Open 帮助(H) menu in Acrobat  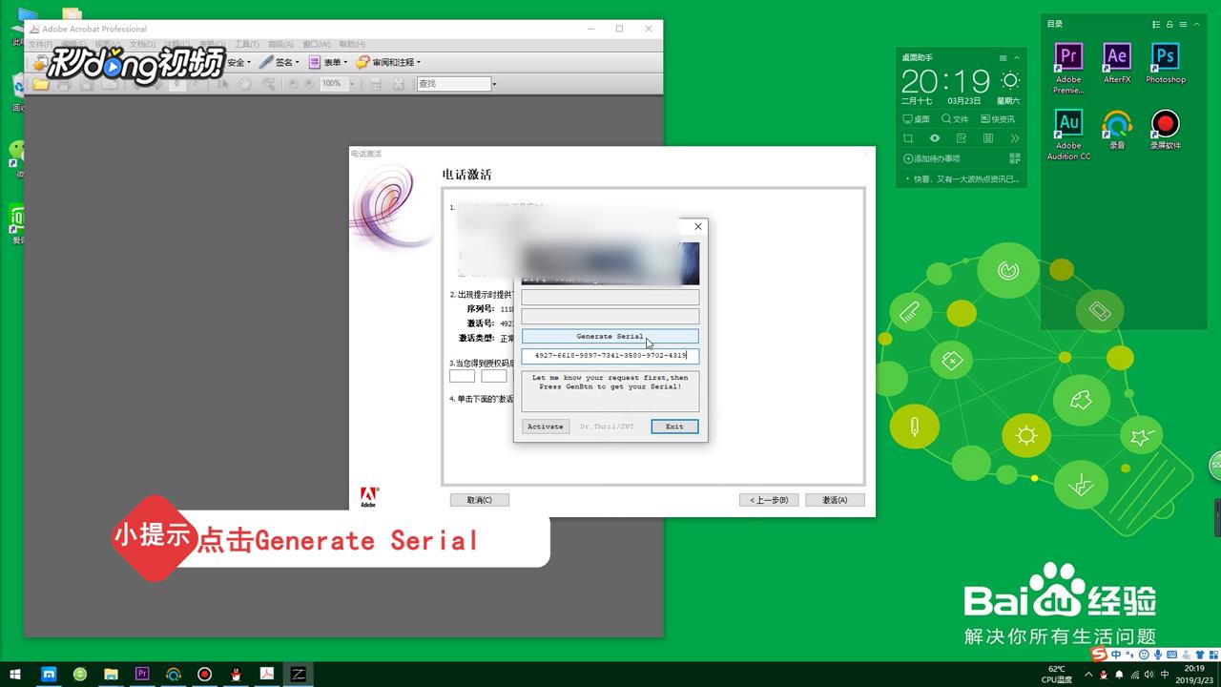[352, 44]
